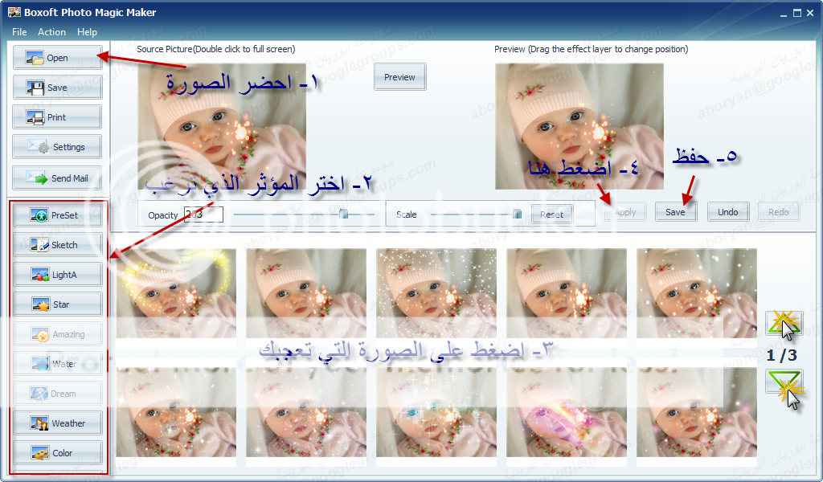Click the Open folder icon button
Screen dimensions: 823x482
pos(56,58)
